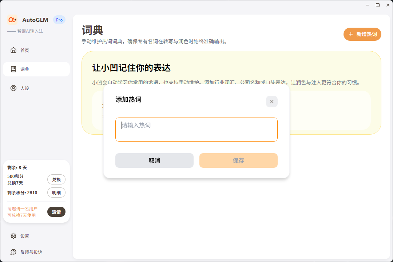Click the 剩余积分: 2810 label

pyautogui.click(x=22, y=192)
